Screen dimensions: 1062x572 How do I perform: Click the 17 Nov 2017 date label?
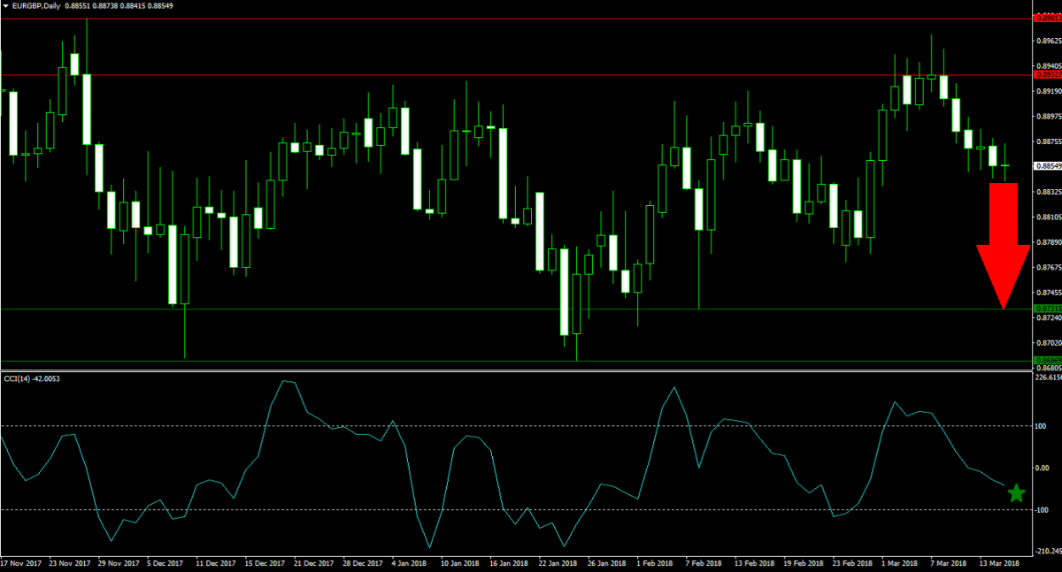point(21,562)
